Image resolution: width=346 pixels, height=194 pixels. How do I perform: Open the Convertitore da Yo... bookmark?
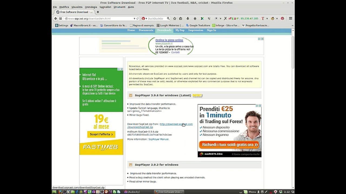coord(114,26)
